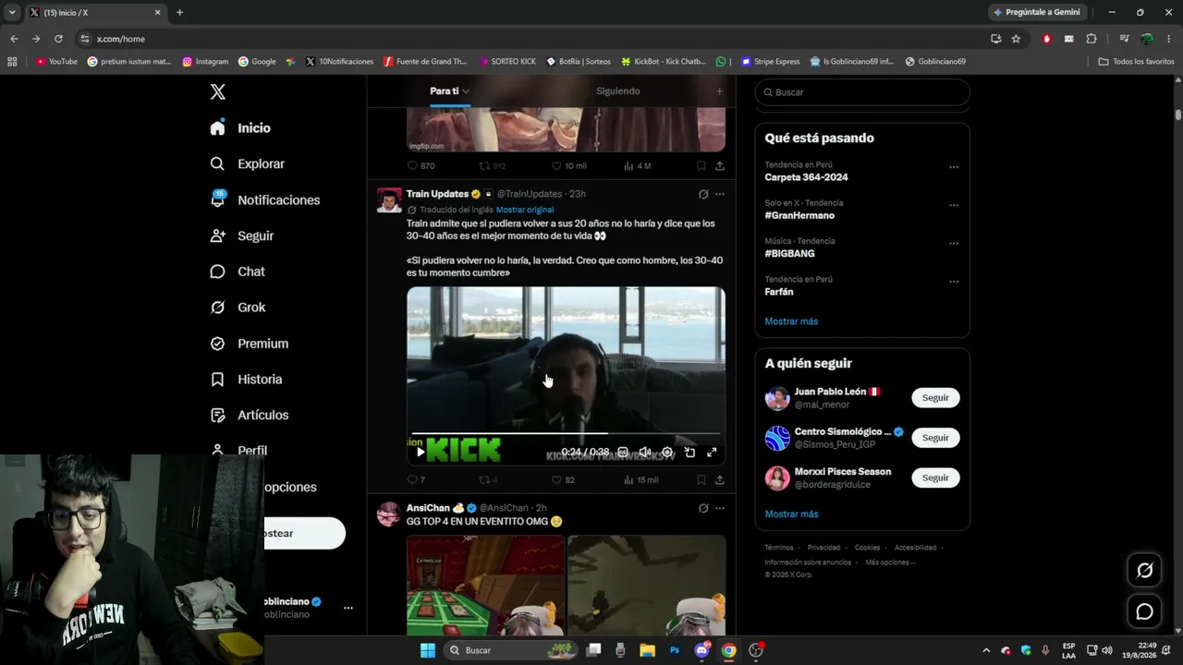
Task: Open Chrome extensions puzzle icon
Action: [1092, 39]
